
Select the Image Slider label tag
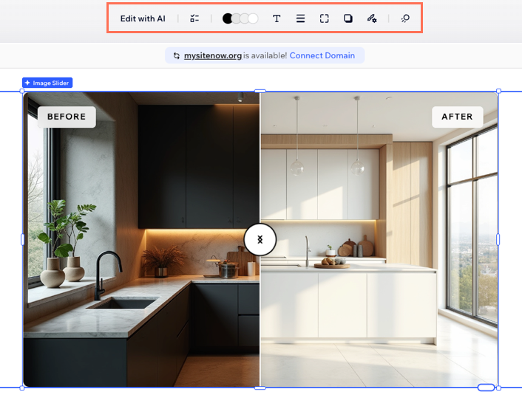(x=47, y=83)
